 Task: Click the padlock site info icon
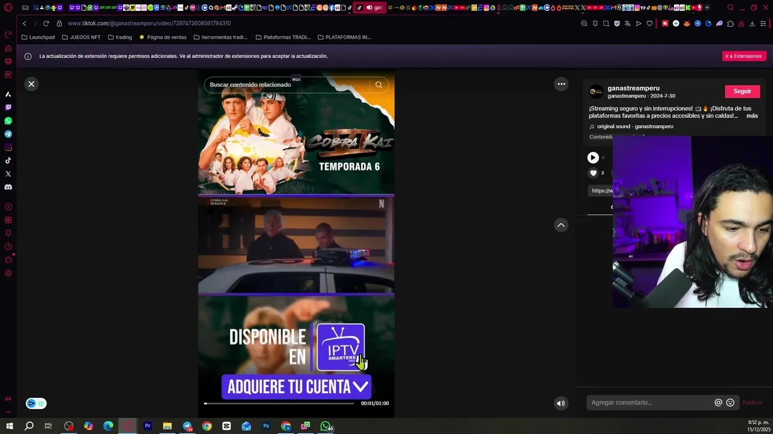(x=59, y=24)
